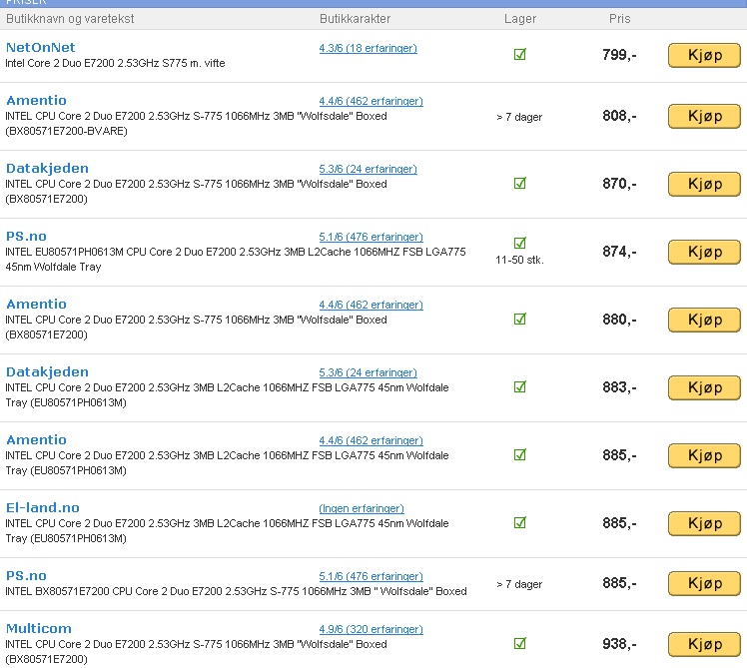Click Kjøp for Amentio Tray at 885,-
The width and height of the screenshot is (747, 668).
click(x=704, y=455)
